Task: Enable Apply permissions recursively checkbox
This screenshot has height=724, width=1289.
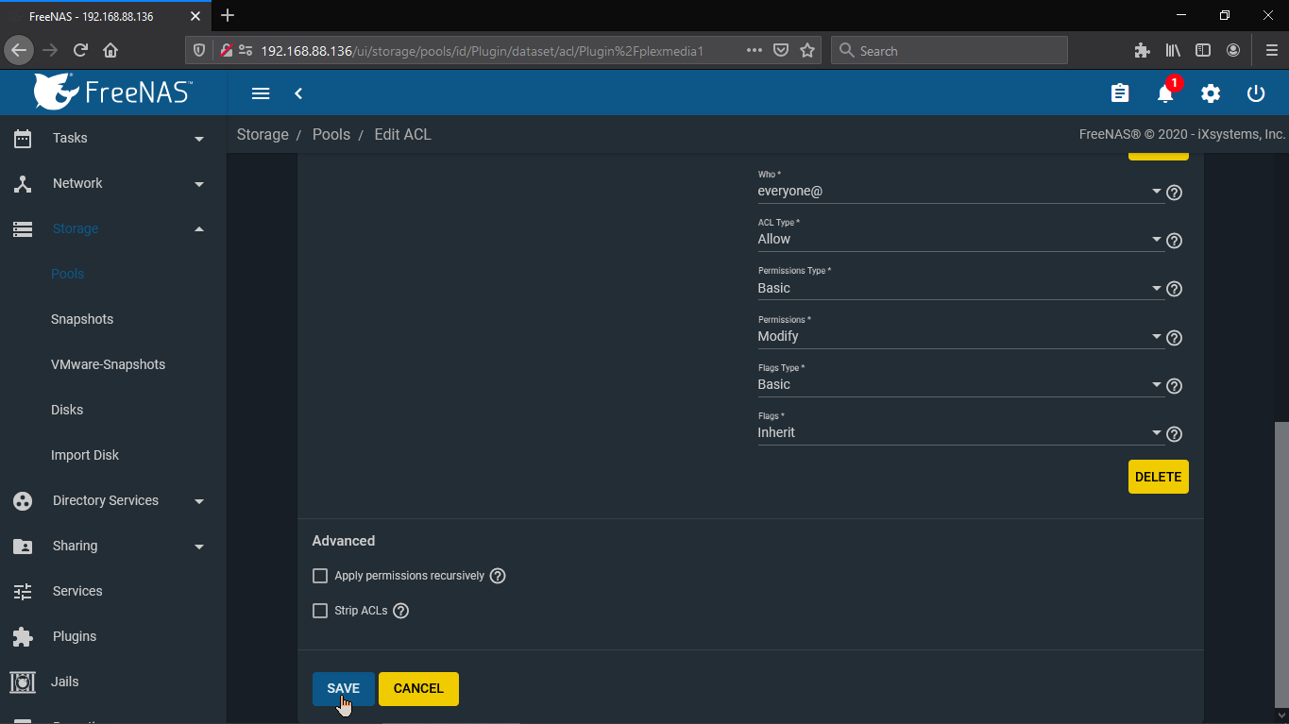Action: (x=320, y=576)
